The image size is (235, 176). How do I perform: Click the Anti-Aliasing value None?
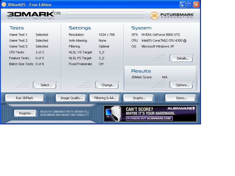102,40
